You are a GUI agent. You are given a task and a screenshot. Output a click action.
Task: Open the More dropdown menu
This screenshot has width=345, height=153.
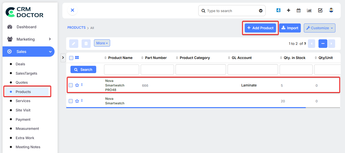click(x=102, y=43)
